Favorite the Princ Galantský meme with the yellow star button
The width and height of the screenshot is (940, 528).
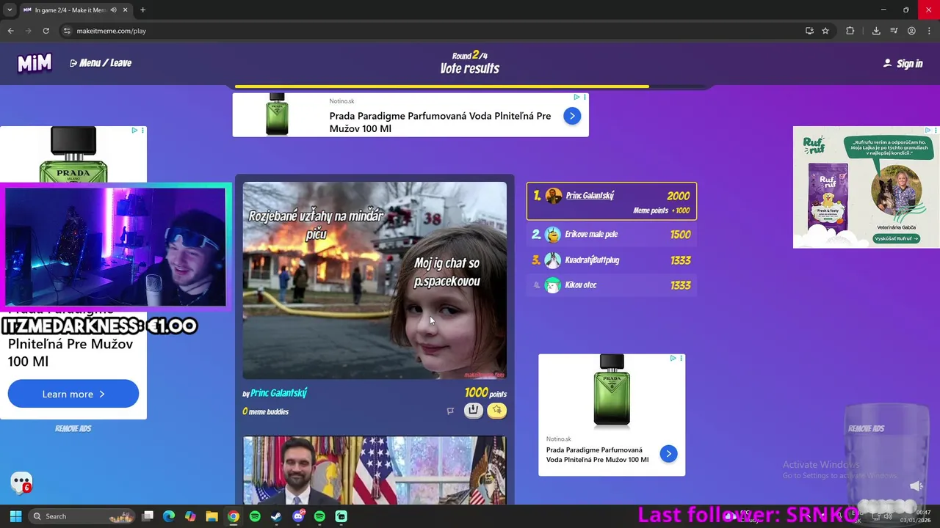(497, 411)
